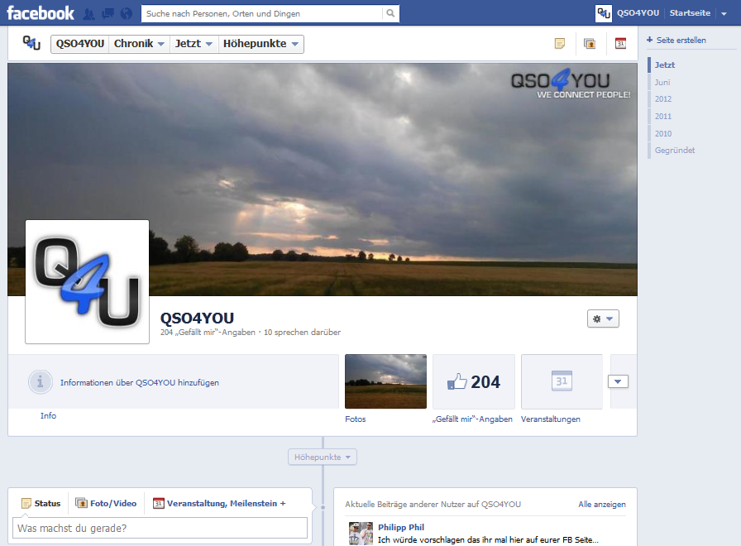Click 10 sprechen darüber text

pos(302,333)
